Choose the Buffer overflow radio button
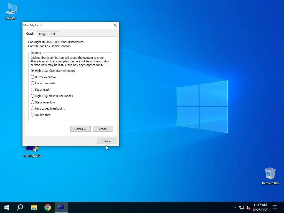This screenshot has width=284, height=213. (x=43, y=77)
